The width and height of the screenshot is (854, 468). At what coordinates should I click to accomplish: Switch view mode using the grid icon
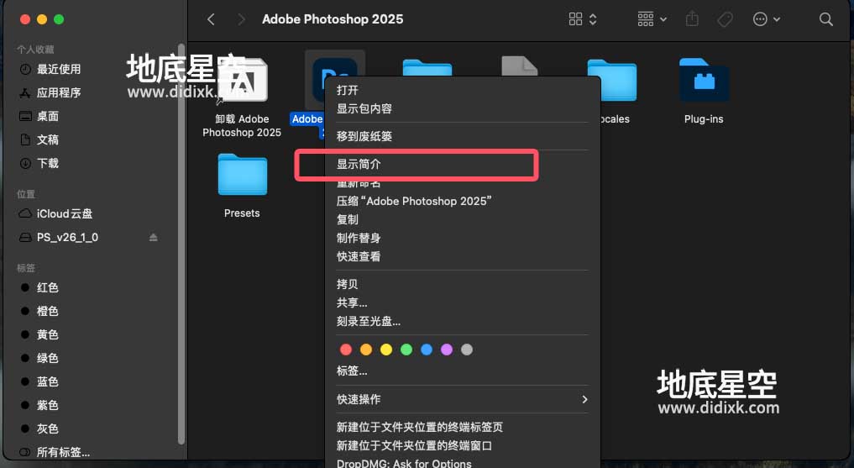click(x=576, y=19)
